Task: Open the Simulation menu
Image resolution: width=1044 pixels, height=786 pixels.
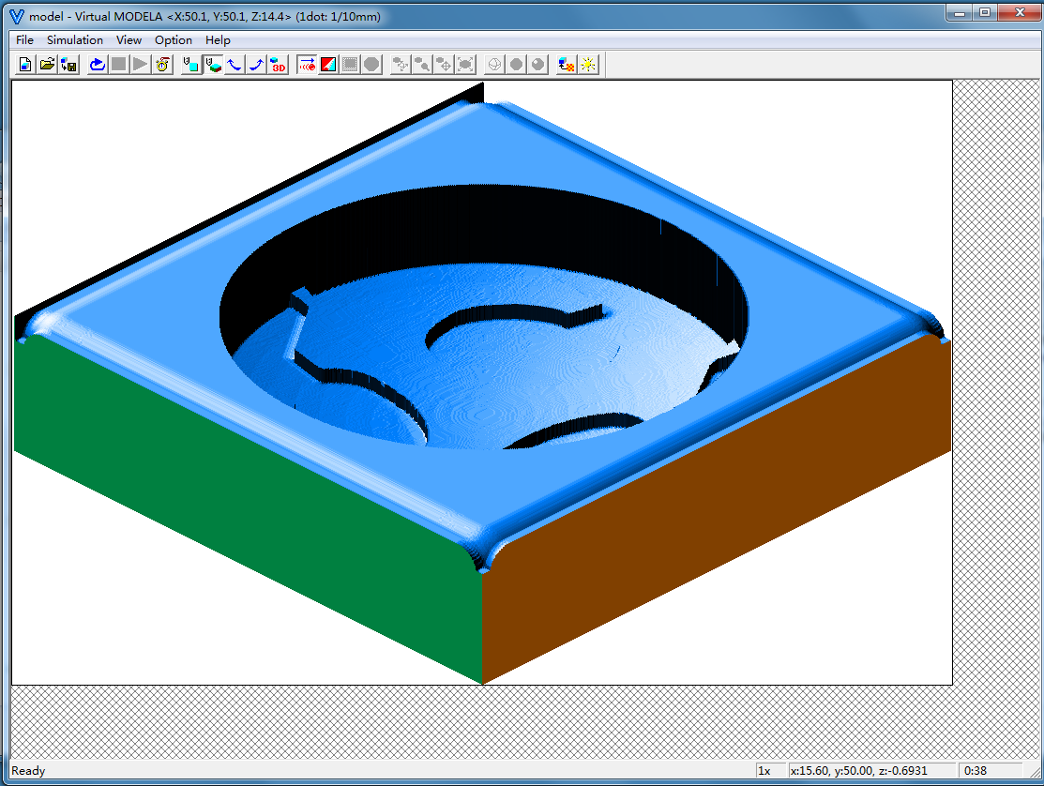Action: coord(75,40)
